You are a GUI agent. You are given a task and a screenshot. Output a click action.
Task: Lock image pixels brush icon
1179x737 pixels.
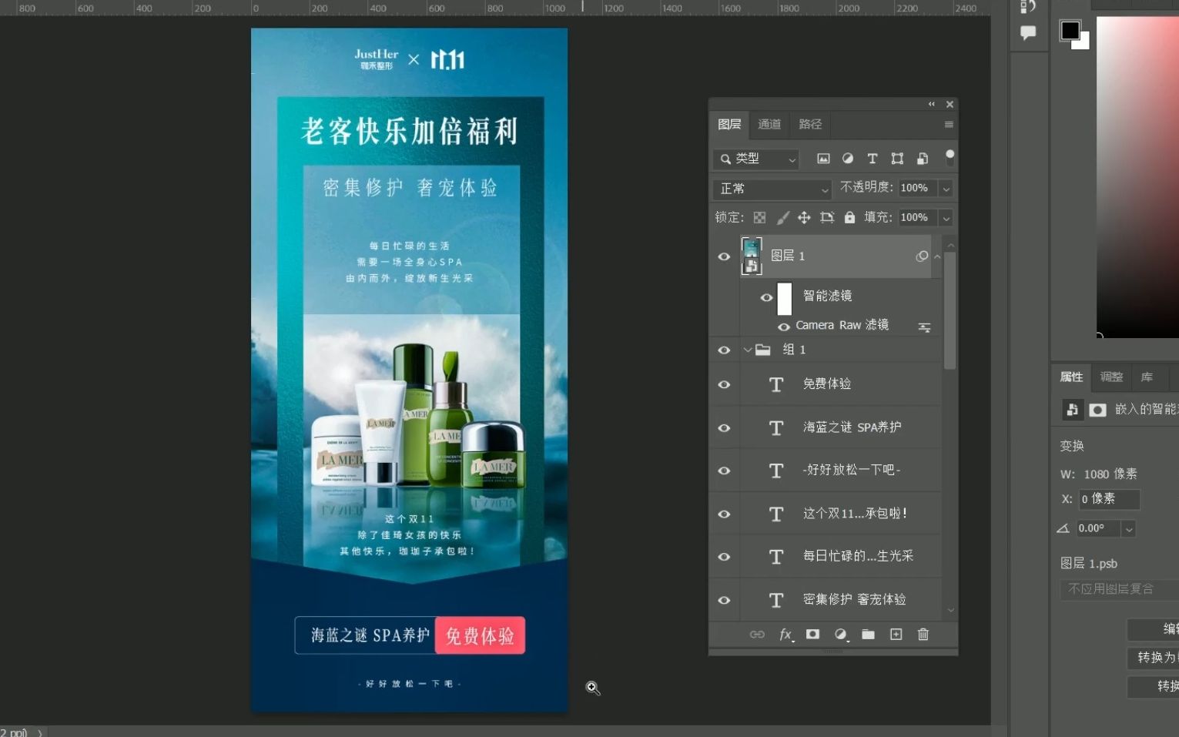click(782, 218)
